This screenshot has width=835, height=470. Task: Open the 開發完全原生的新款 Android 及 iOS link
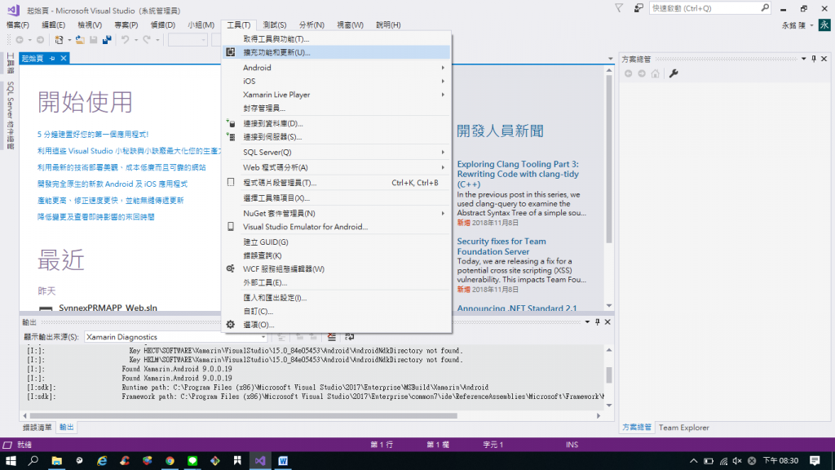click(x=113, y=184)
